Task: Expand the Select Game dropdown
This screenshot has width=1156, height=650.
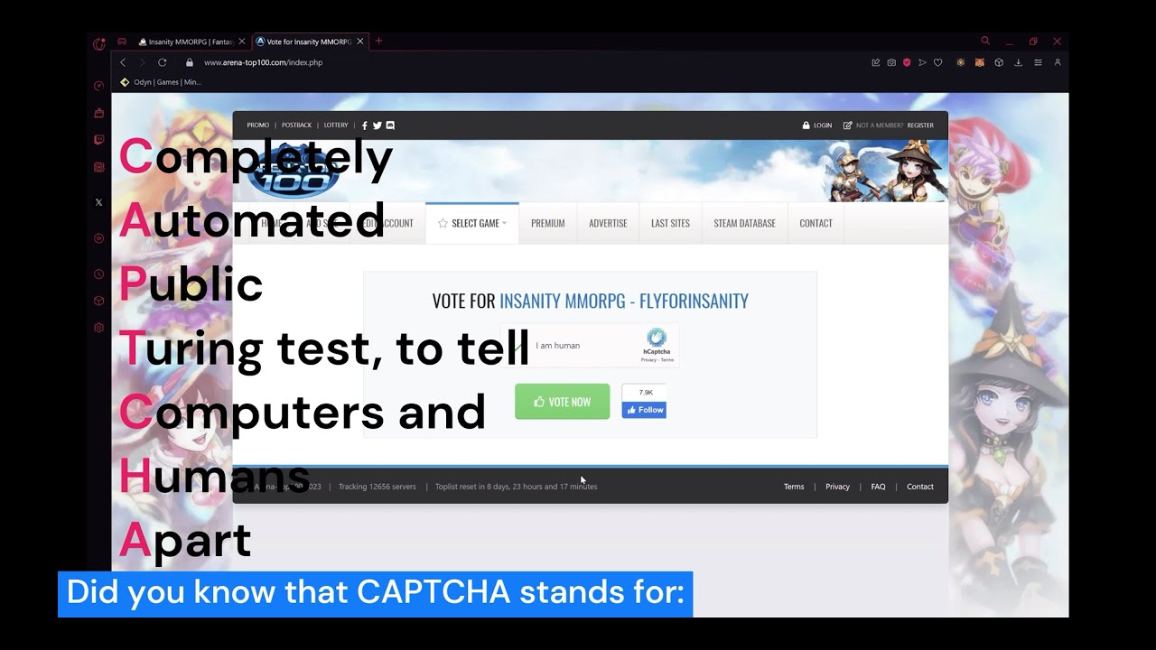Action: (472, 223)
